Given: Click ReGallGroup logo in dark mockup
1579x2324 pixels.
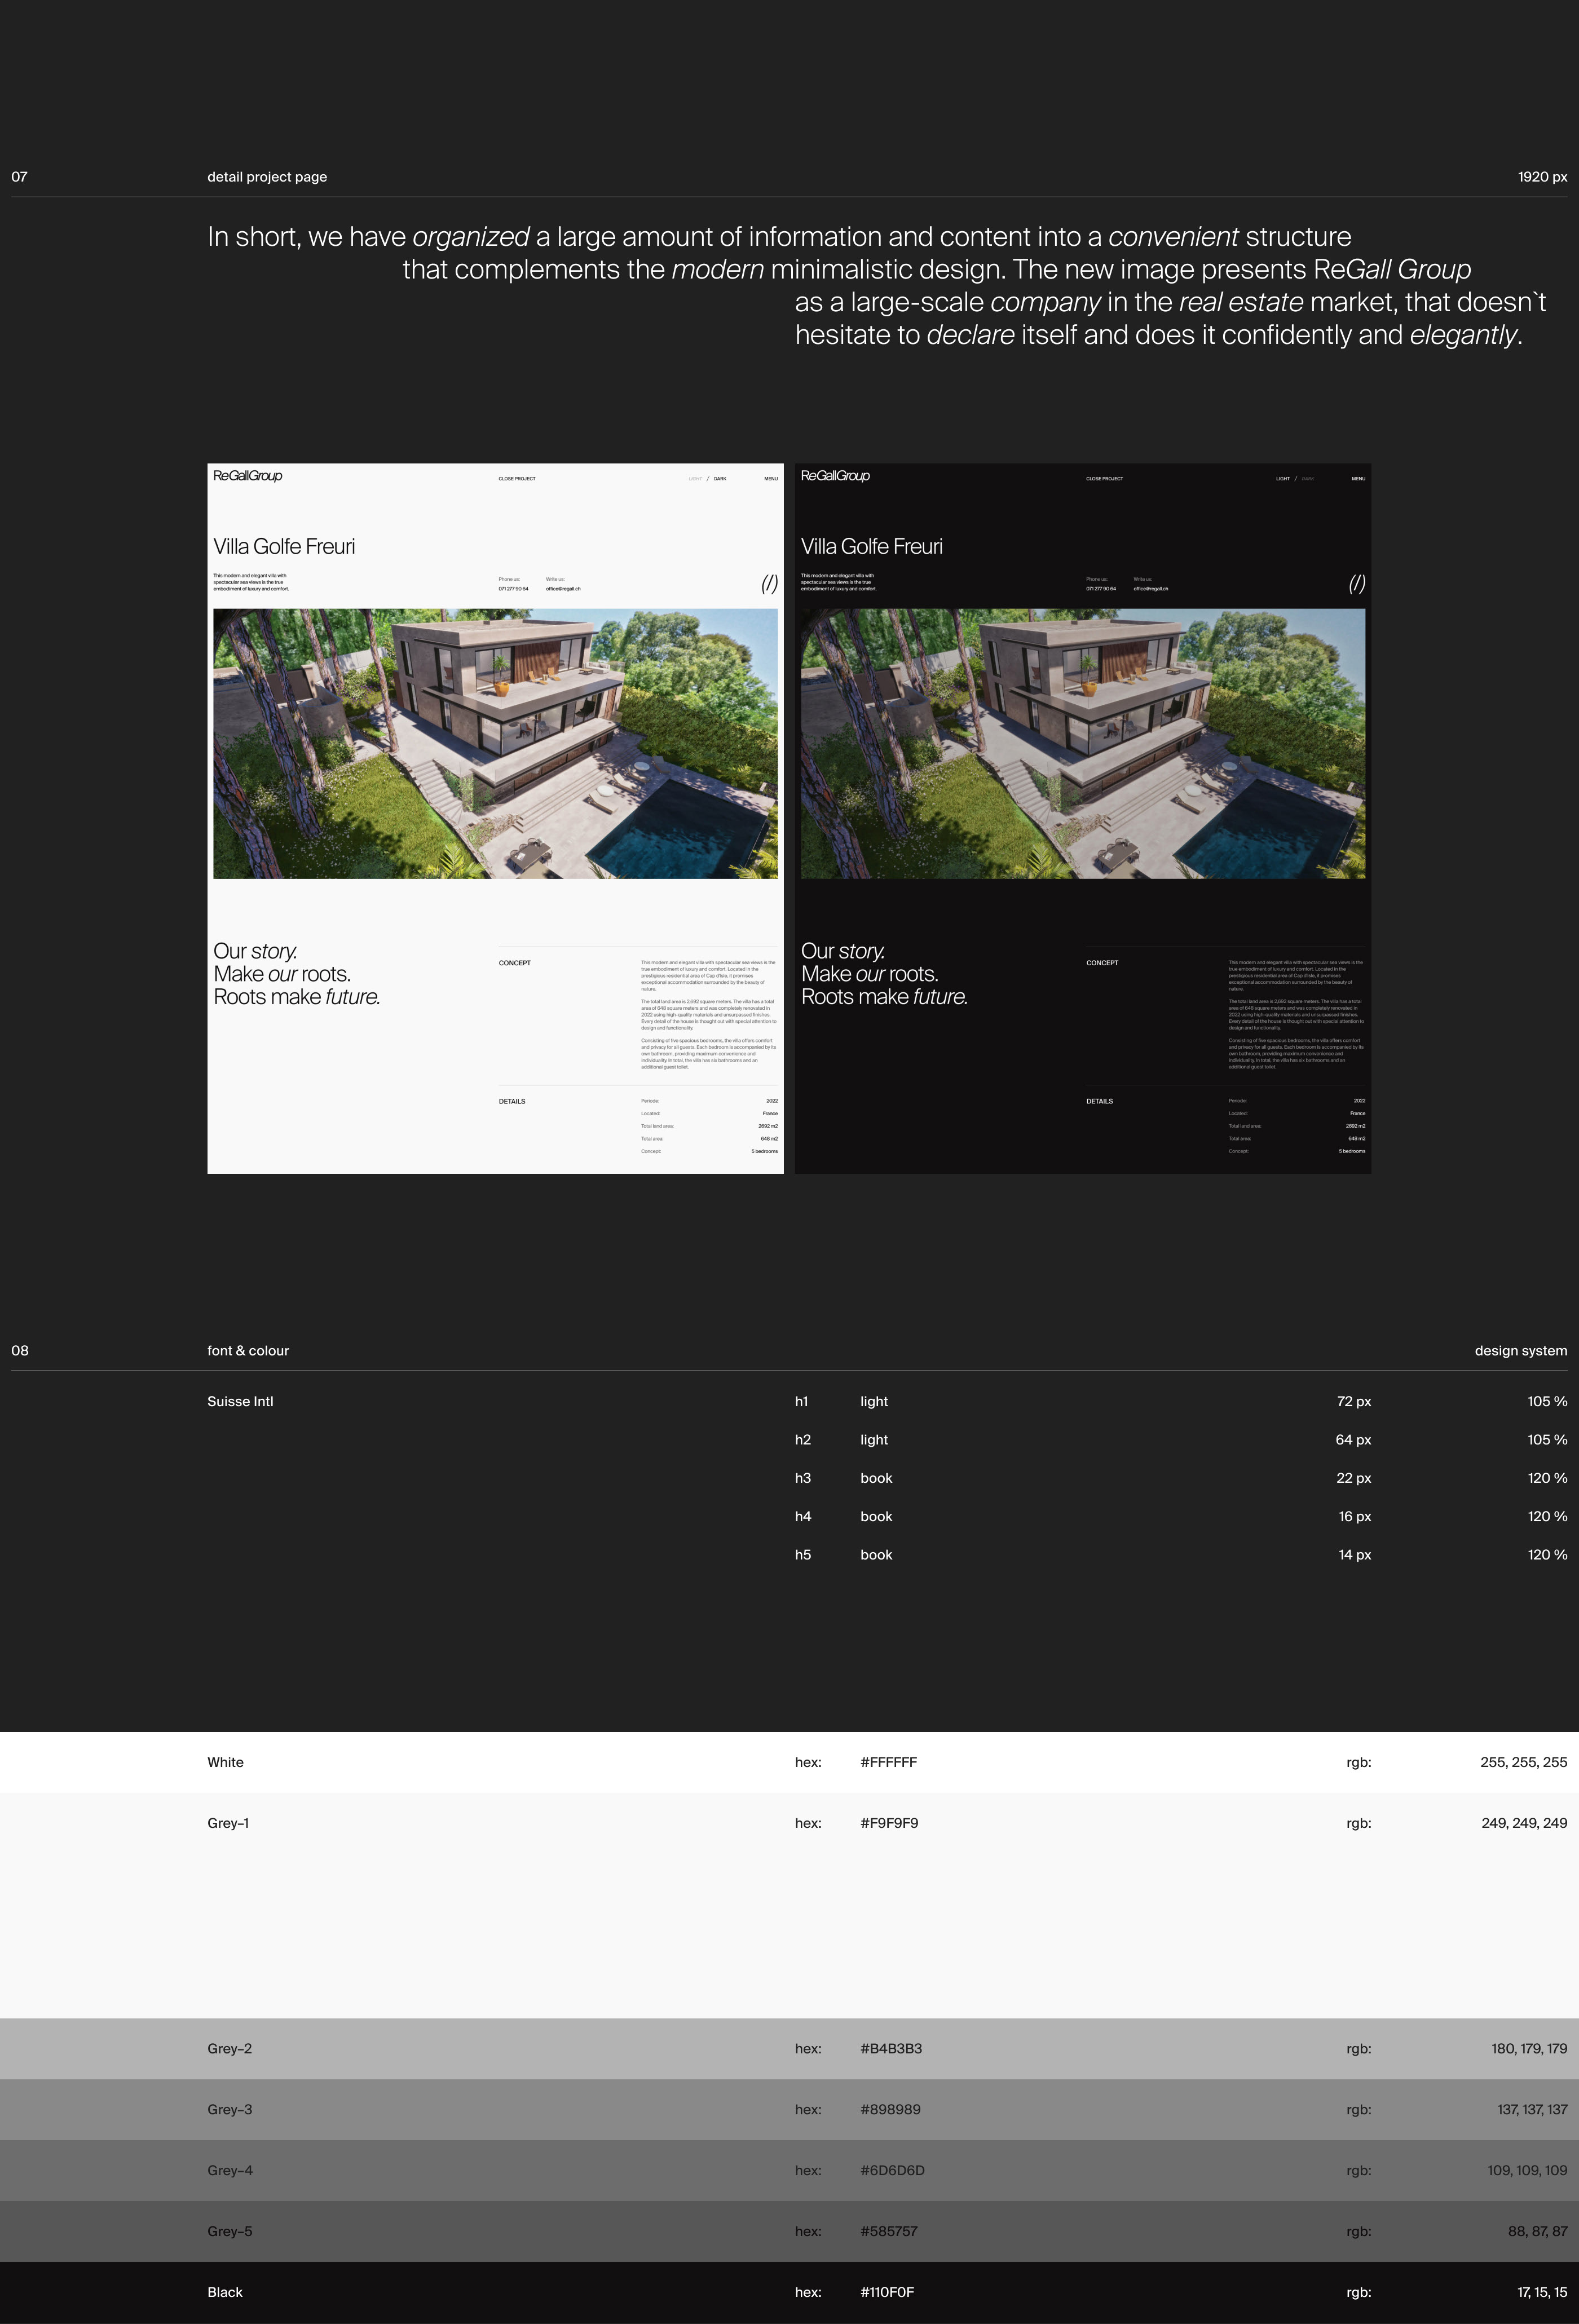Looking at the screenshot, I should (x=835, y=476).
